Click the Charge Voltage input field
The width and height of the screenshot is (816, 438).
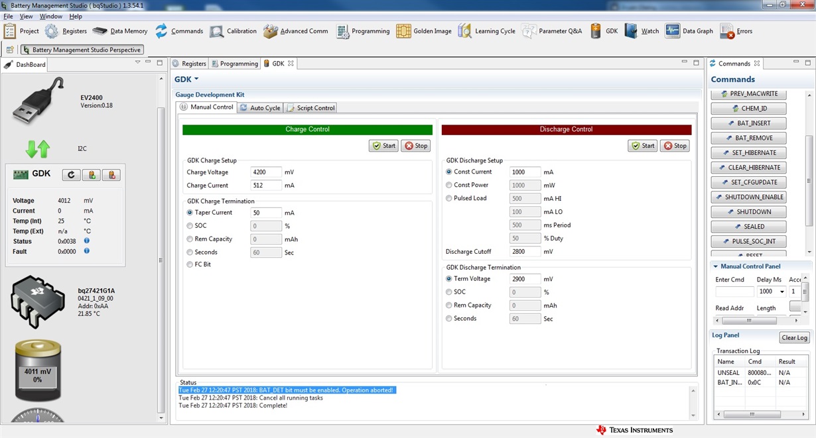point(266,172)
